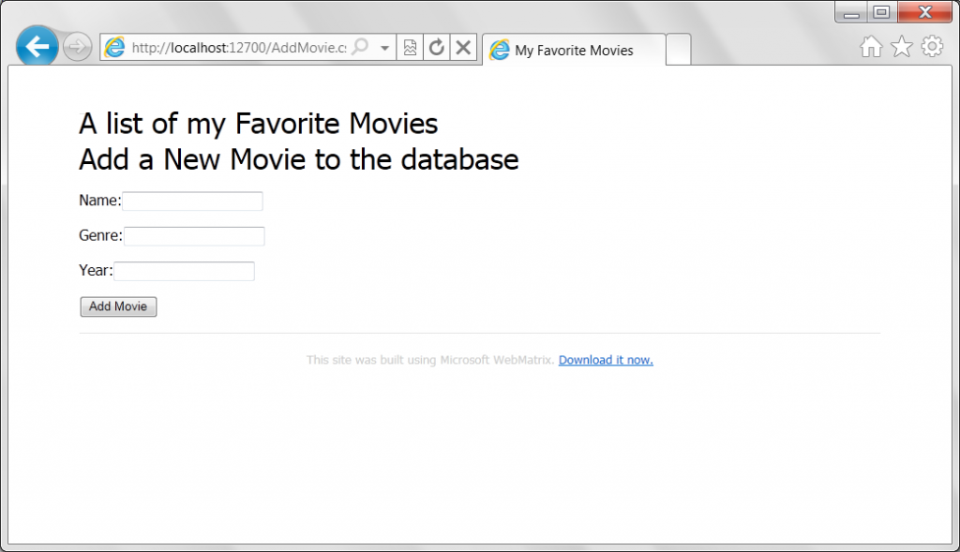The height and width of the screenshot is (552, 960).
Task: Open the address bar autocomplete dropdown arrow
Action: [384, 48]
